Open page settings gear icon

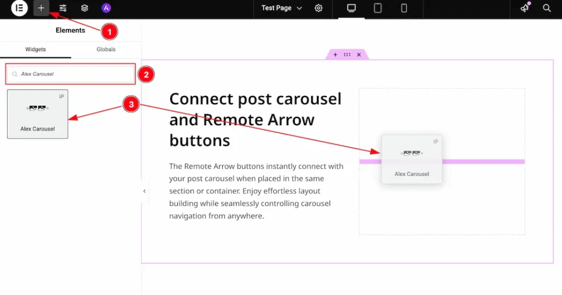coord(319,8)
